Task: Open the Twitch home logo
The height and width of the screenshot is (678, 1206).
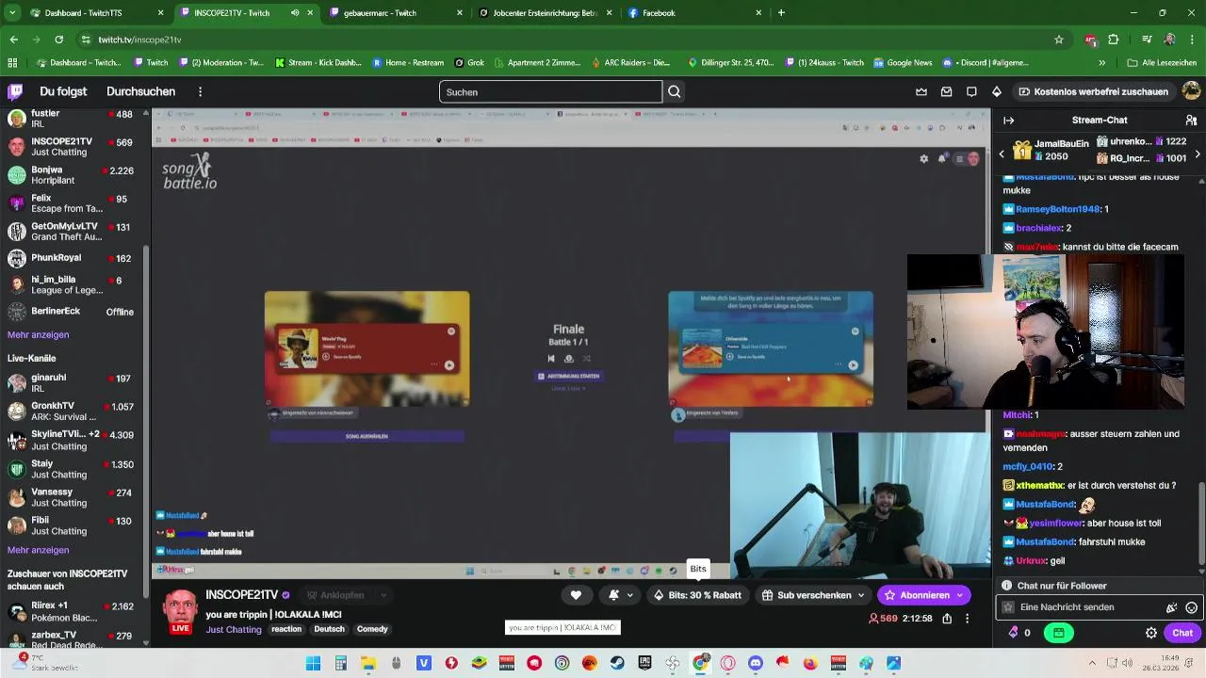Action: point(15,91)
